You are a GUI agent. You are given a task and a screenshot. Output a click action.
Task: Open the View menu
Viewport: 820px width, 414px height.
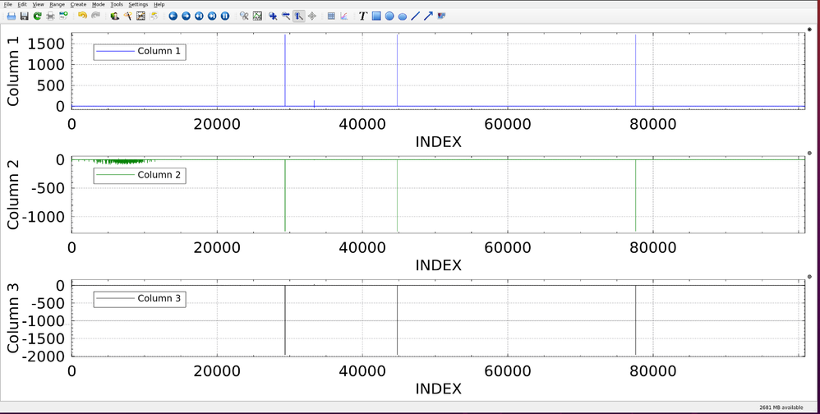[x=38, y=4]
